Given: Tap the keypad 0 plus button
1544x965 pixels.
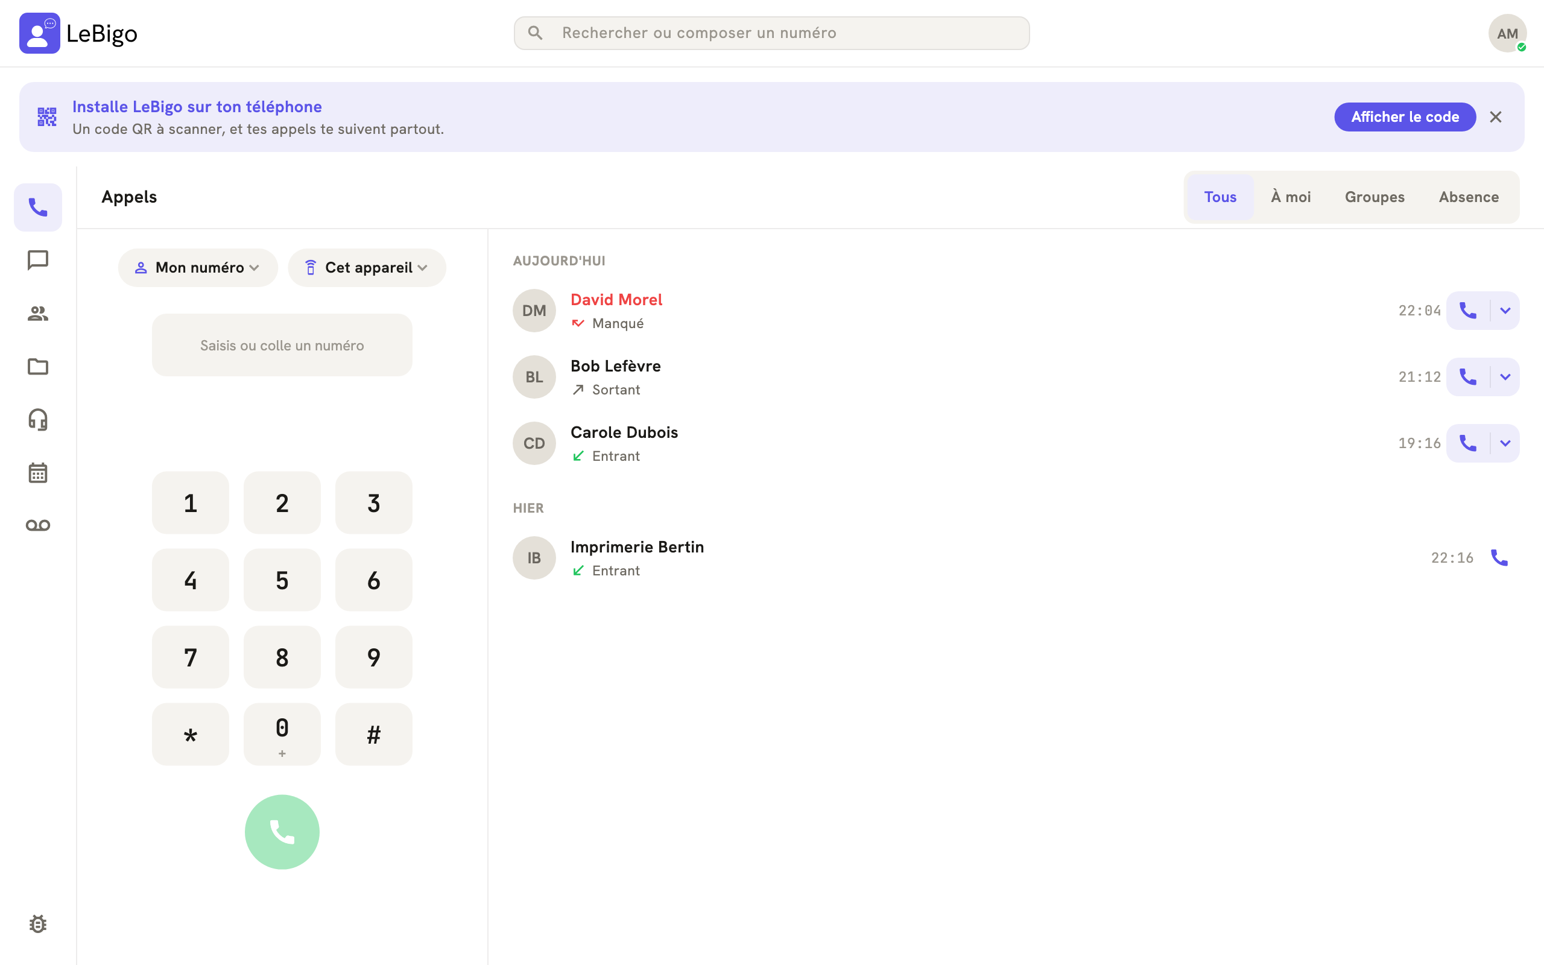Looking at the screenshot, I should [x=282, y=735].
